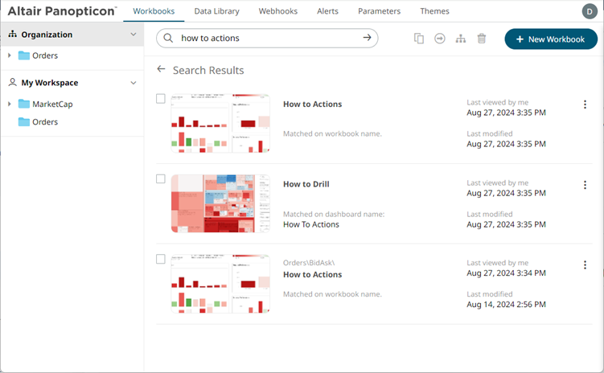Click the copy workbook icon in toolbar

point(419,39)
